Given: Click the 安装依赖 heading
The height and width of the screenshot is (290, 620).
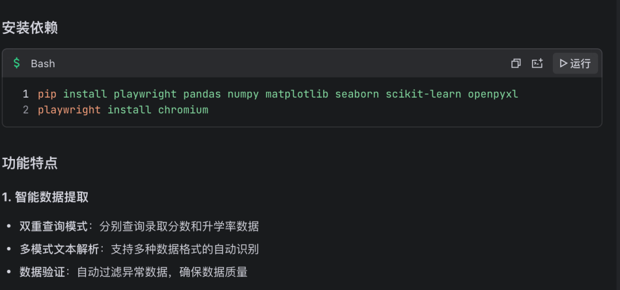Looking at the screenshot, I should pyautogui.click(x=30, y=28).
